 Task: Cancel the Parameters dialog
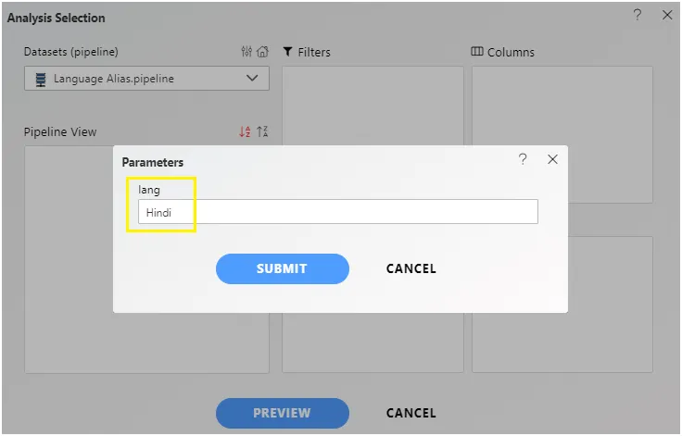click(411, 268)
